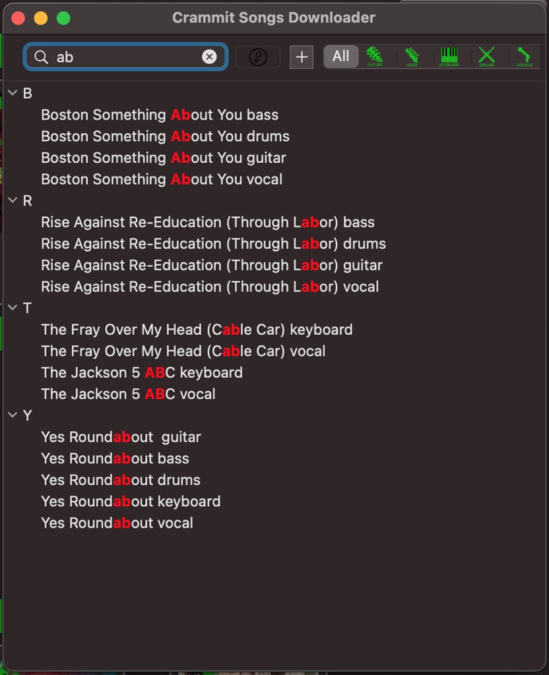Select Boston Something About You bass
Viewport: 549px width, 675px height.
point(160,115)
